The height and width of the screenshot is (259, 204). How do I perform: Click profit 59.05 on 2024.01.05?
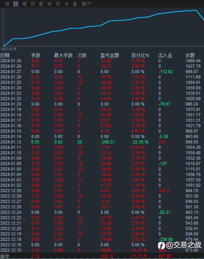click(x=106, y=169)
